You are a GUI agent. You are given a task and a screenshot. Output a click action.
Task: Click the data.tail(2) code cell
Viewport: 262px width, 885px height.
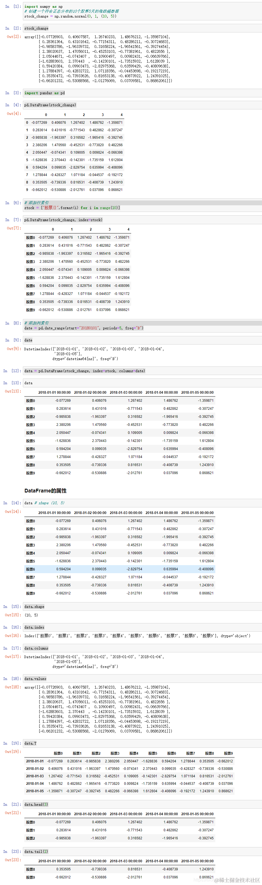click(143, 851)
